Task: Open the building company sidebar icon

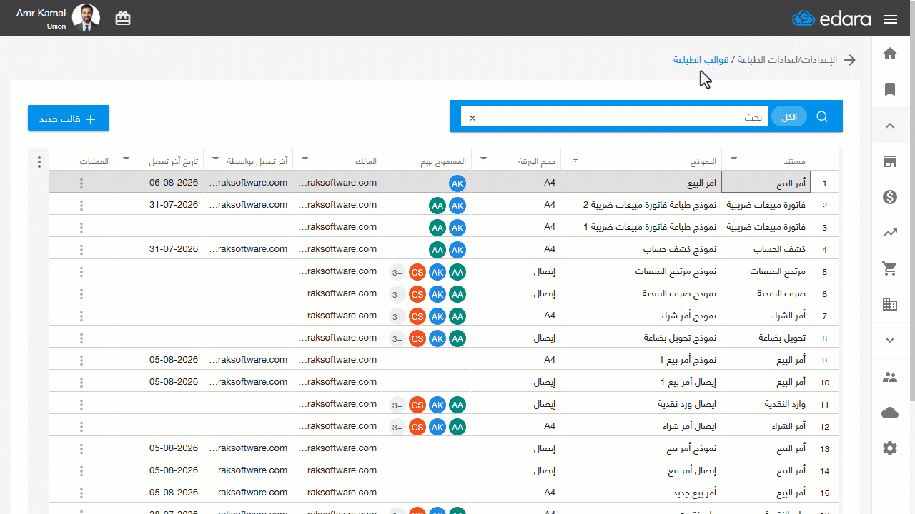Action: (x=890, y=304)
